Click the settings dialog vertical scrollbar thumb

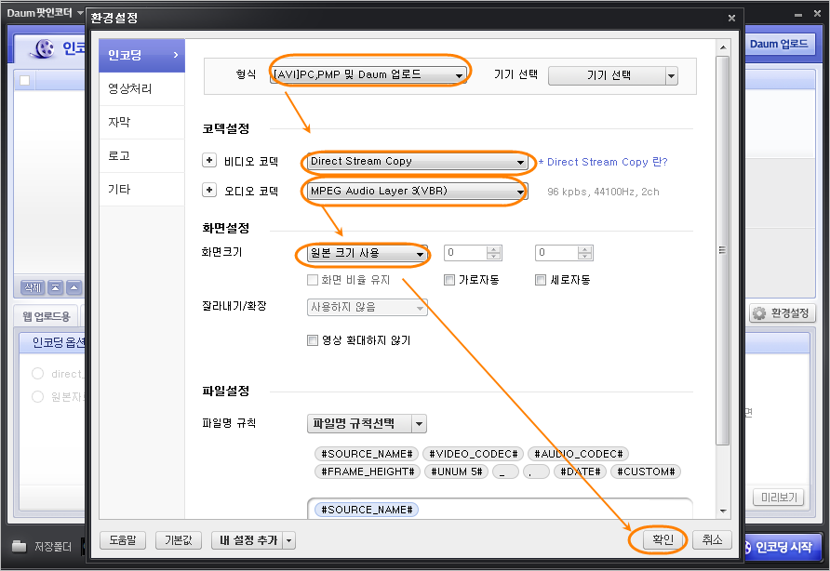(x=723, y=250)
